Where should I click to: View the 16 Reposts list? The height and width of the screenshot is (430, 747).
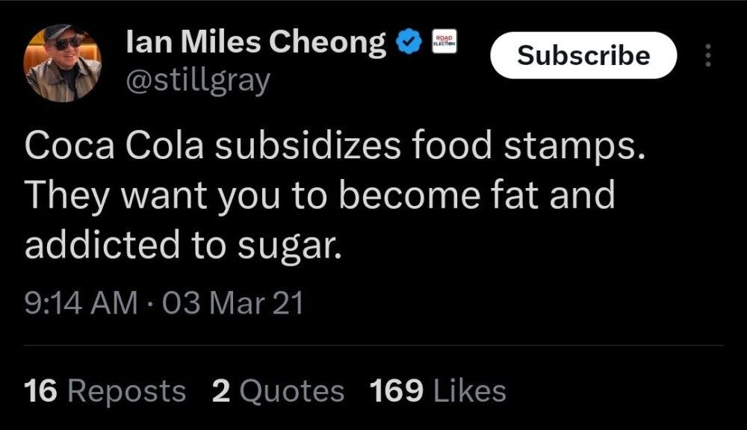[105, 391]
